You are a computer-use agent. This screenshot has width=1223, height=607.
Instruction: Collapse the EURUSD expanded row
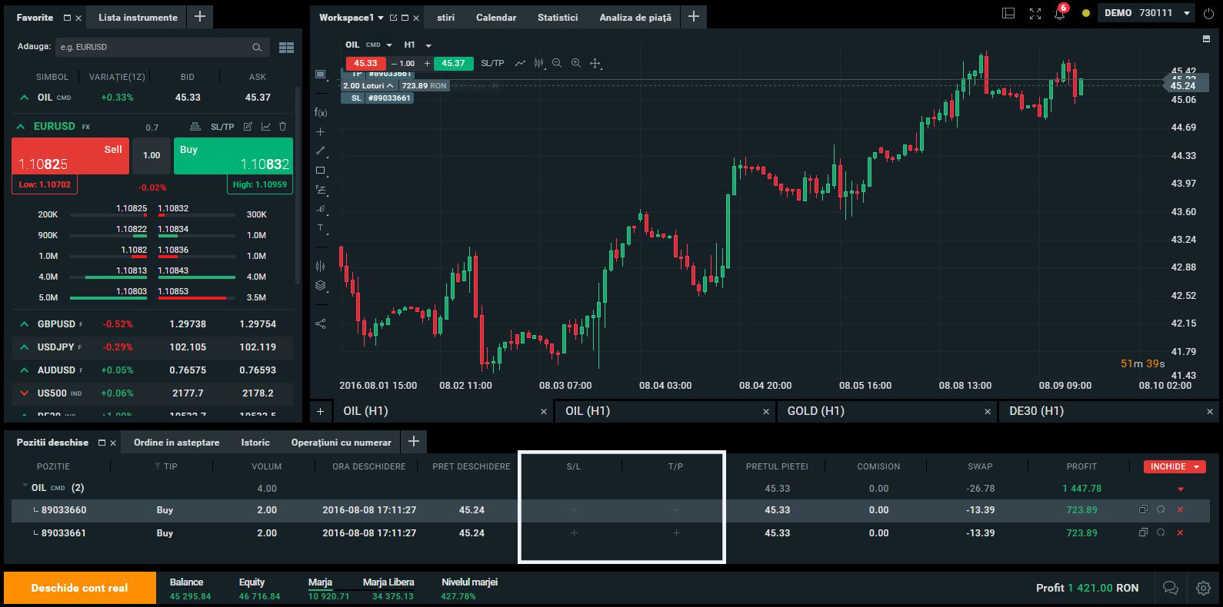(21, 126)
